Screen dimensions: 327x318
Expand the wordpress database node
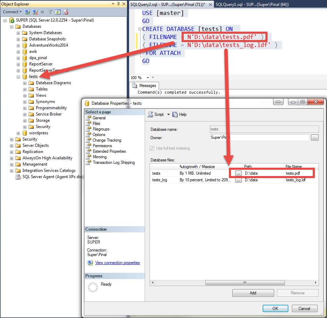tap(18, 133)
